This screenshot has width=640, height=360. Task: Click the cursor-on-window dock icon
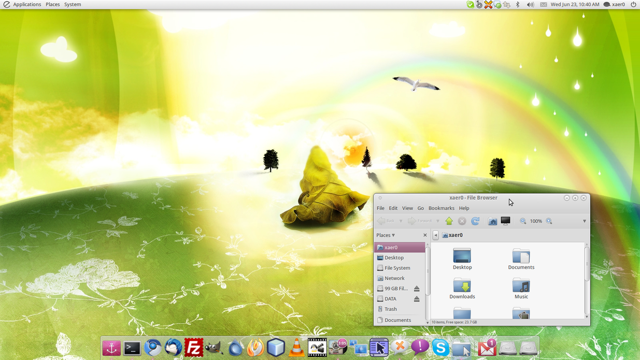pyautogui.click(x=379, y=348)
